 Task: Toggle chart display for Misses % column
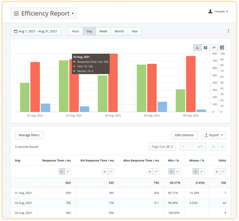pyautogui.click(x=196, y=171)
